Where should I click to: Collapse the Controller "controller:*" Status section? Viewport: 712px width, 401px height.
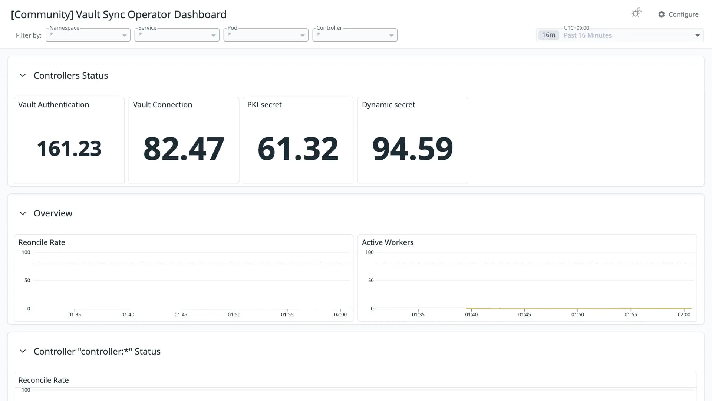(x=23, y=351)
